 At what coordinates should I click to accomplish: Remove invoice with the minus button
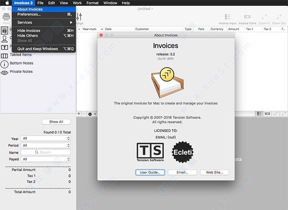tap(84, 114)
